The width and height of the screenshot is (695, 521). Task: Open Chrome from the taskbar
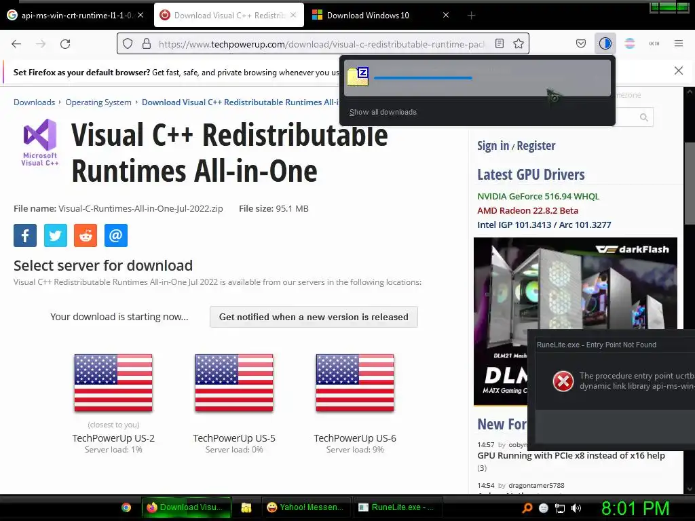point(126,507)
